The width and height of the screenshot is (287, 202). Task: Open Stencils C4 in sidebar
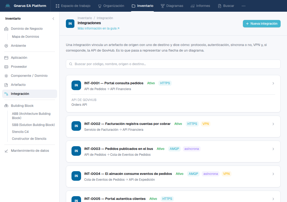(20, 132)
